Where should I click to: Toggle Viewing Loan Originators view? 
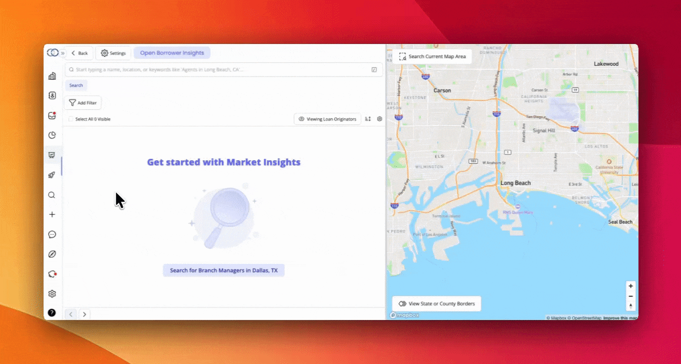[x=327, y=119]
